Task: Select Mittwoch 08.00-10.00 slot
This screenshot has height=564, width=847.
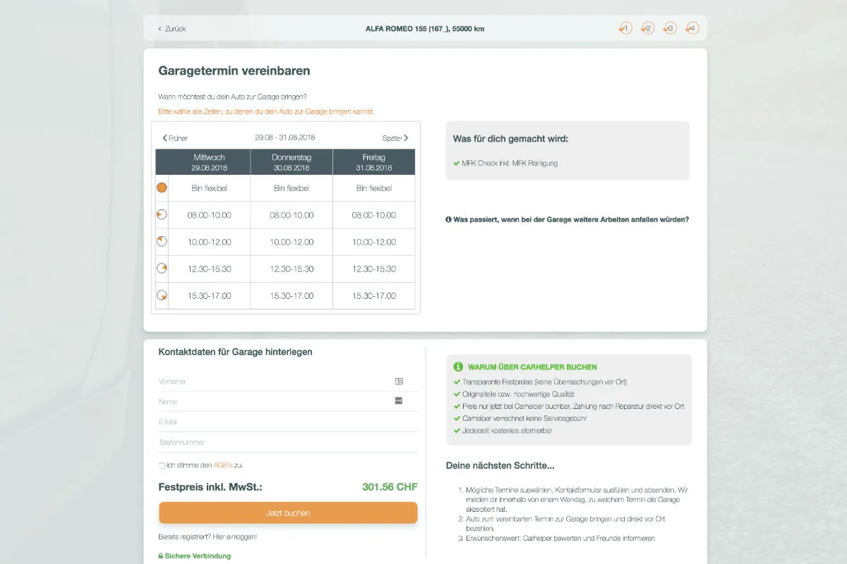Action: pos(209,215)
